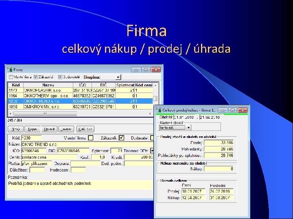This screenshot has width=293, height=219.
Task: Minimize the Celkový prodej/nákup window
Action: 222,110
